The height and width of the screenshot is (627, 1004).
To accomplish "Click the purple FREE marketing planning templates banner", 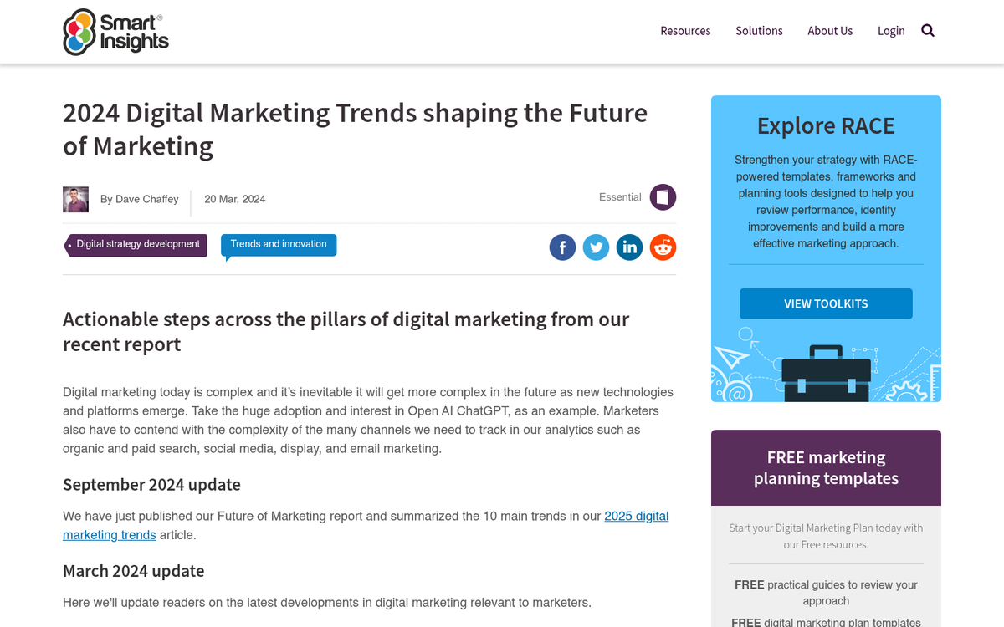I will coord(826,468).
